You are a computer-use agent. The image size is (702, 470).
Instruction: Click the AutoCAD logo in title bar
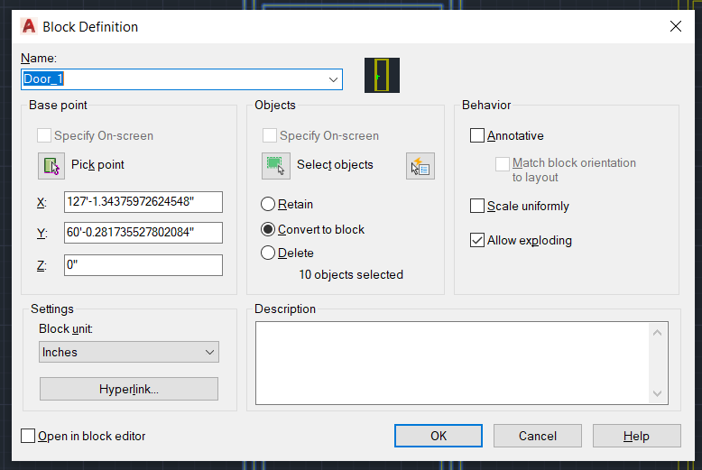pos(29,26)
